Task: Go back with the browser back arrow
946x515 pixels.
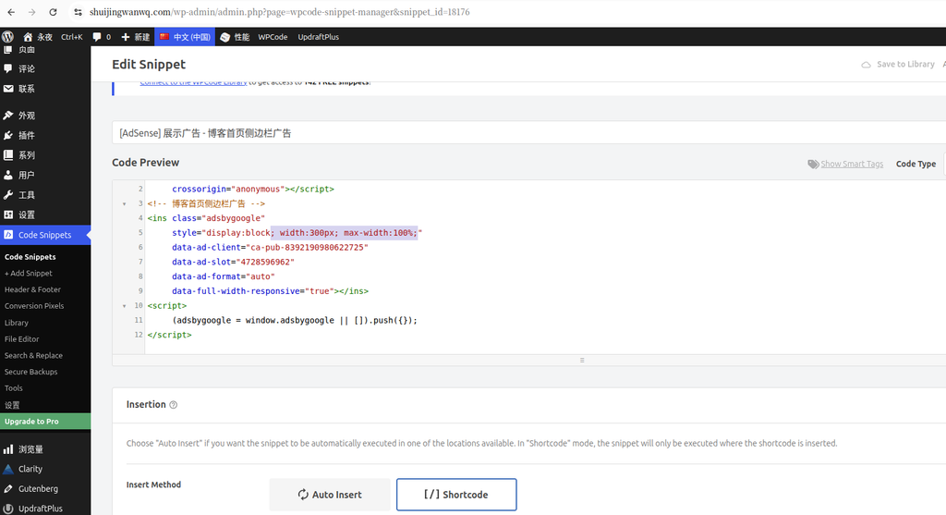Action: click(x=11, y=12)
